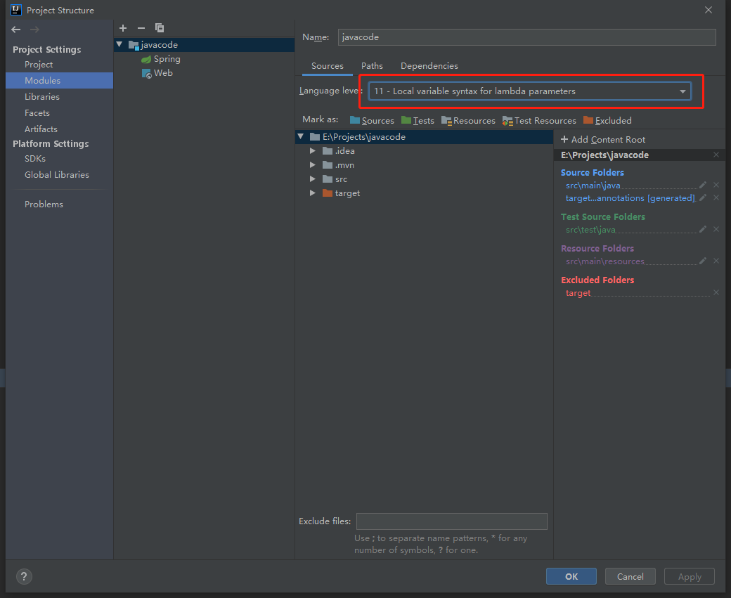
Task: Click the back navigation arrow
Action: 15,30
